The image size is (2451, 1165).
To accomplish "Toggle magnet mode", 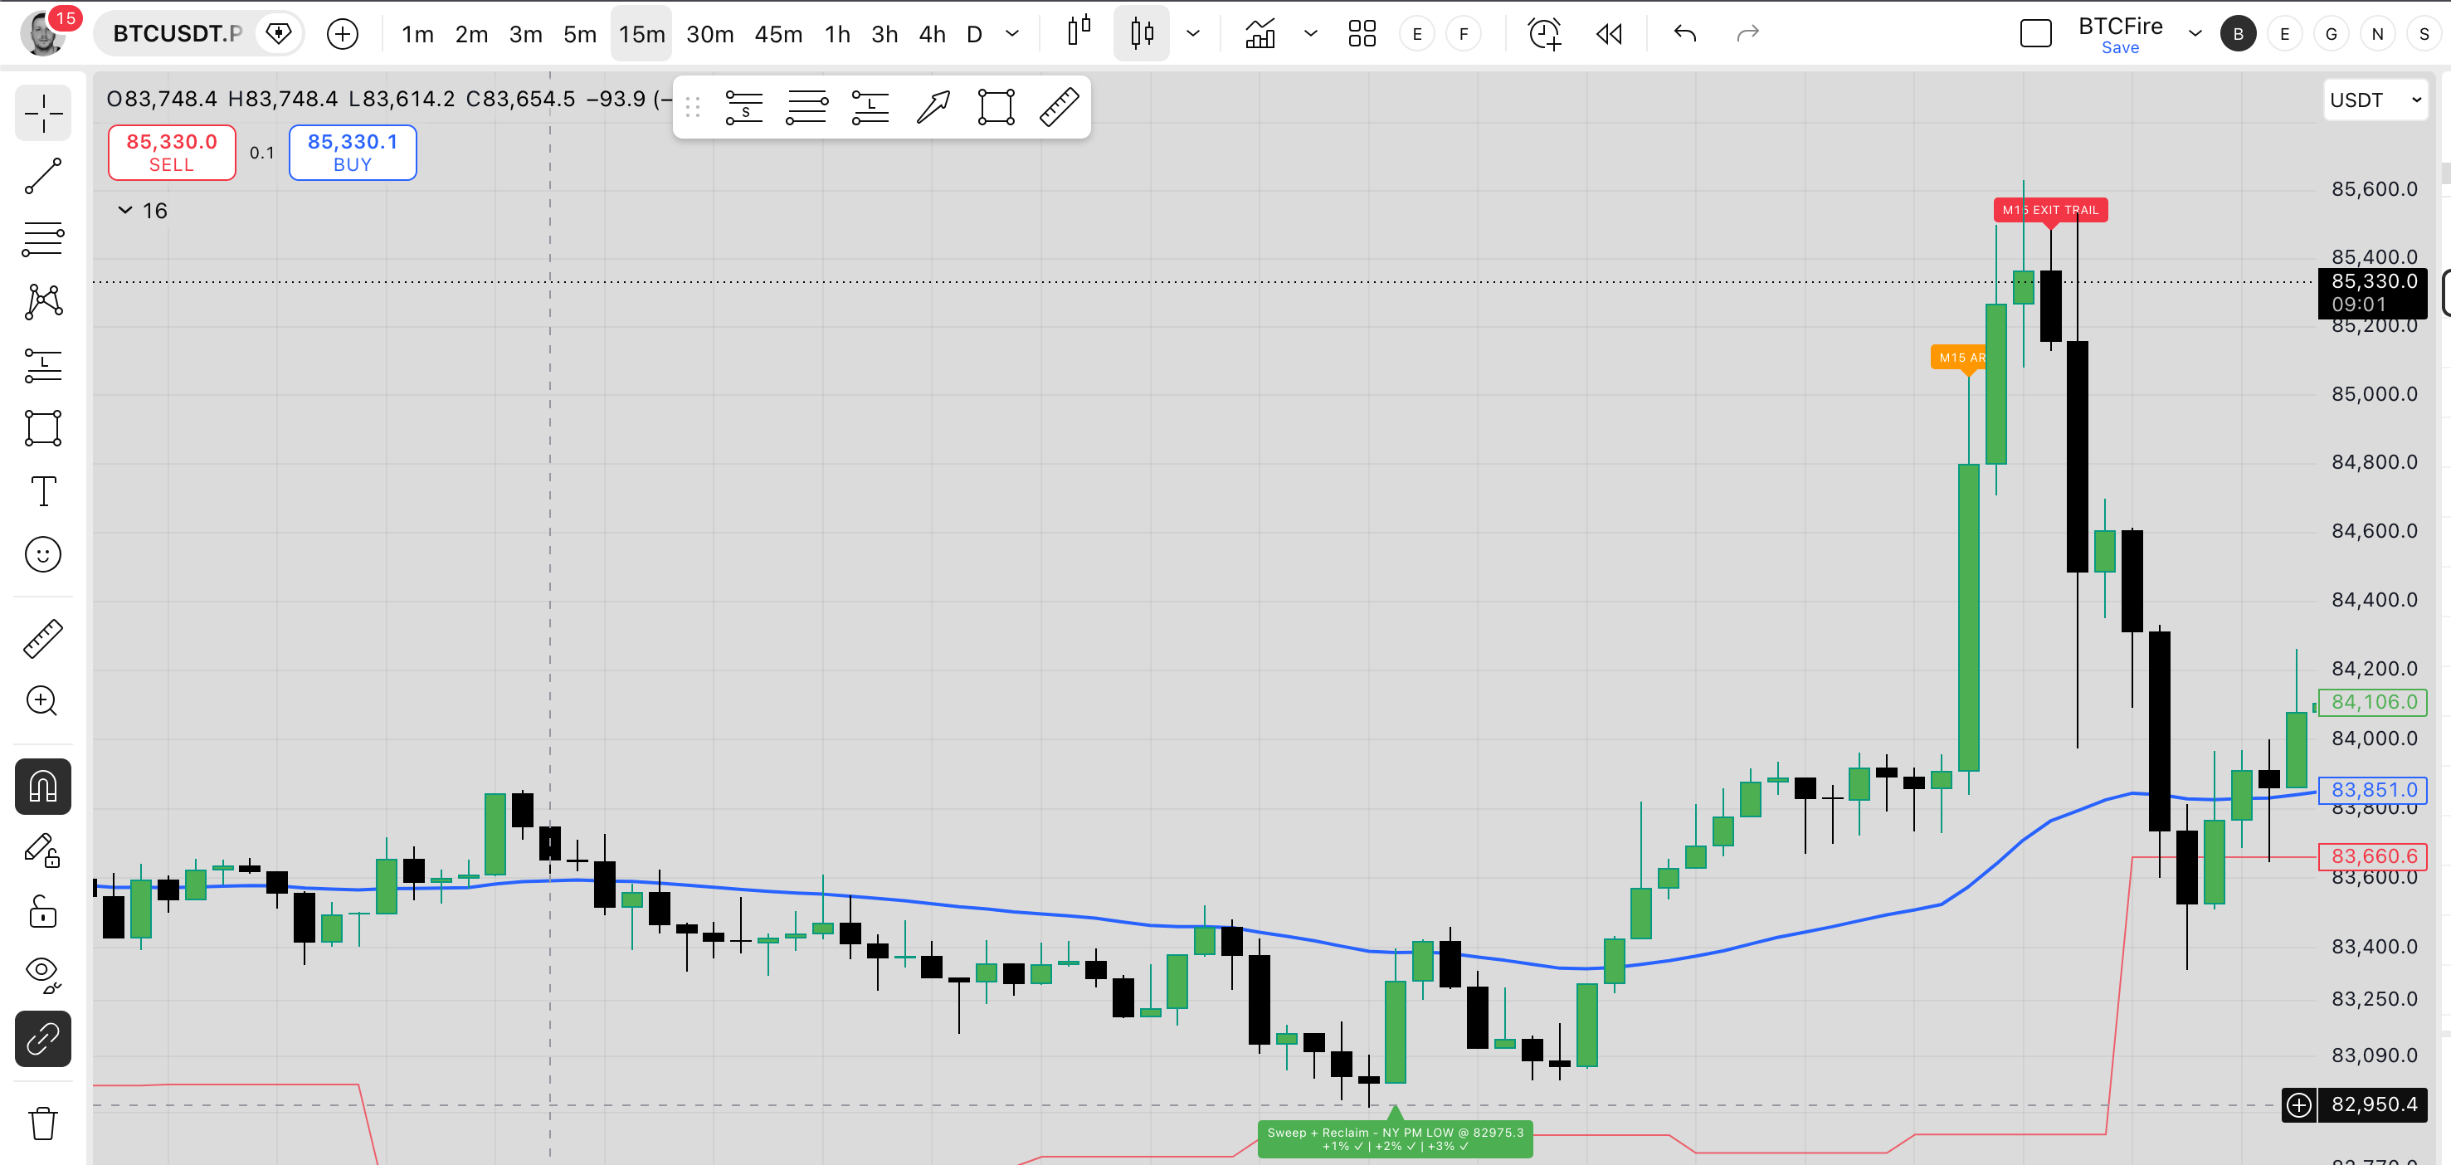I will tap(43, 786).
